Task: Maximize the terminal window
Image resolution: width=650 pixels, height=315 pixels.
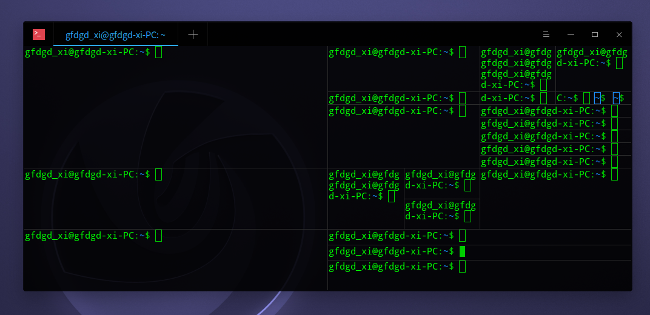Action: click(595, 35)
